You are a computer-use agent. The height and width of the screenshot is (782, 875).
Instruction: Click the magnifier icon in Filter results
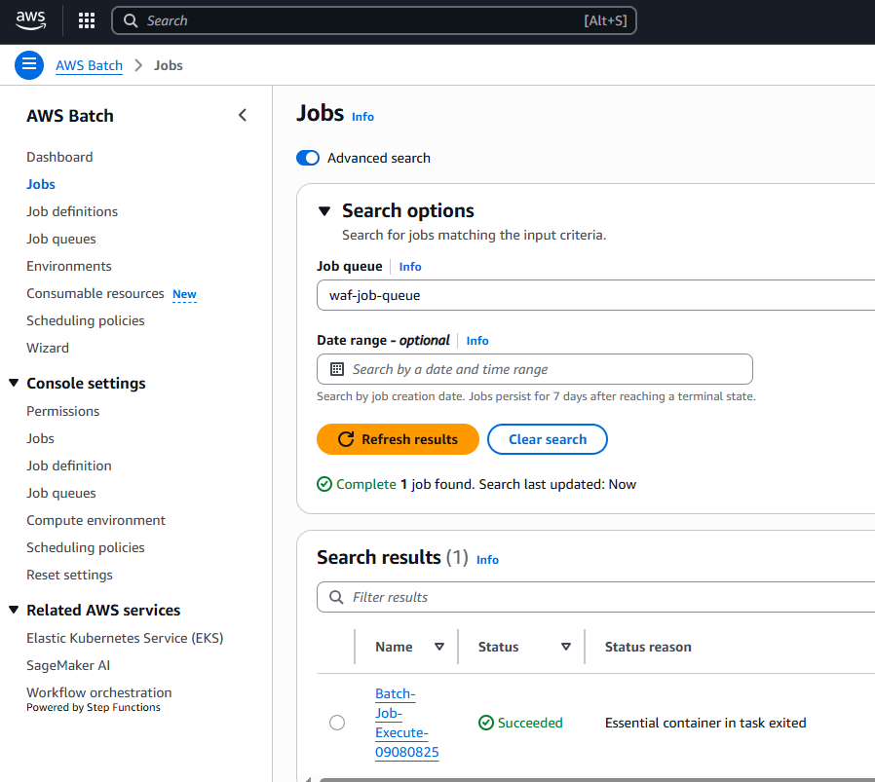pos(336,597)
